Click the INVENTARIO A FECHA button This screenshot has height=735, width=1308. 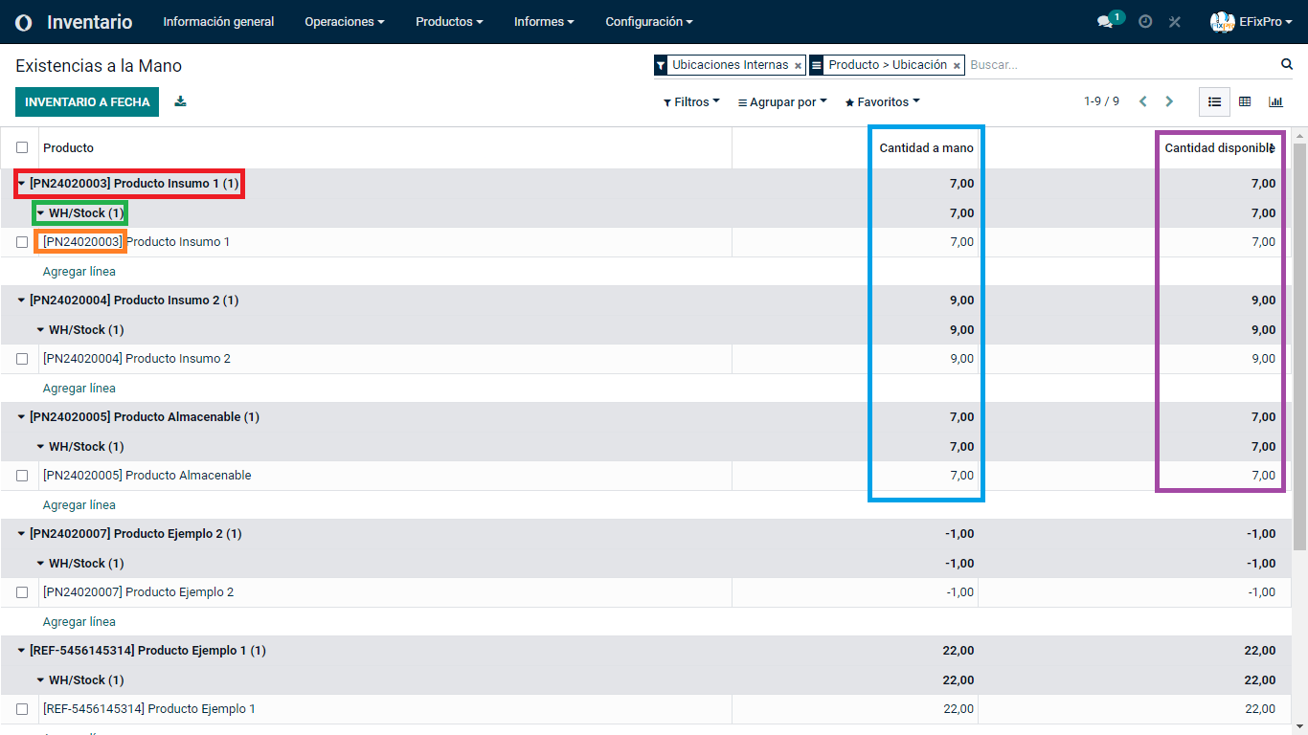point(87,101)
